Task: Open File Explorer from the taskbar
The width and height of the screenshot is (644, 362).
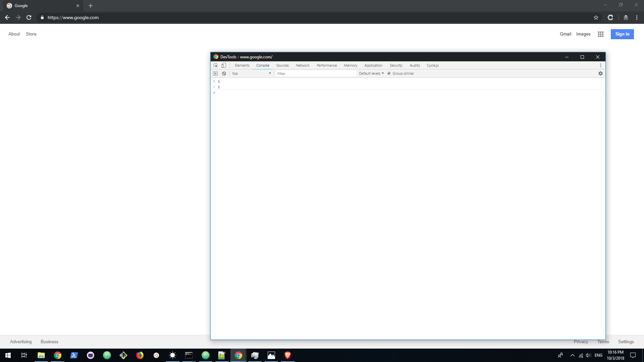Action: pos(41,355)
